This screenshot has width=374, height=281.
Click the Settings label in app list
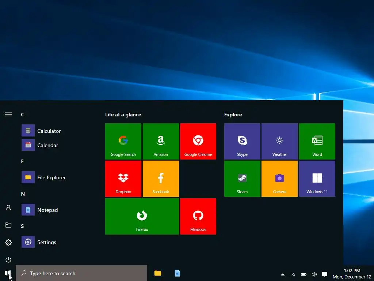(x=47, y=242)
